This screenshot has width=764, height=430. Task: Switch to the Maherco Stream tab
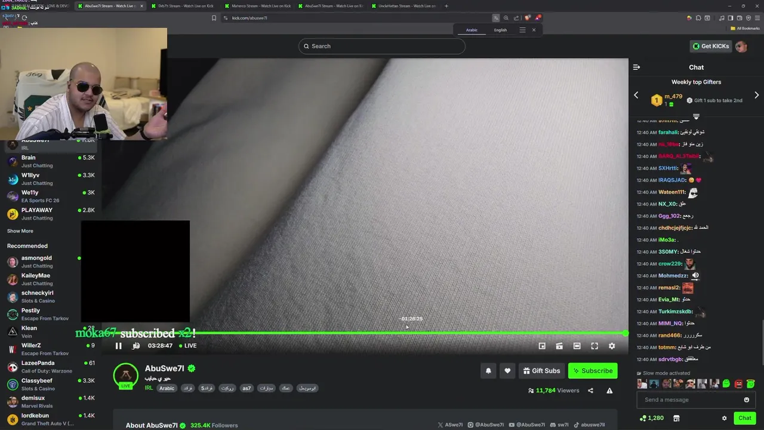(257, 6)
